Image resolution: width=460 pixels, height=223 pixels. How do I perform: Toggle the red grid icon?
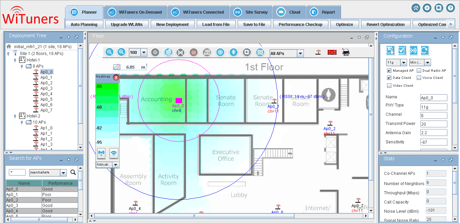(x=194, y=52)
